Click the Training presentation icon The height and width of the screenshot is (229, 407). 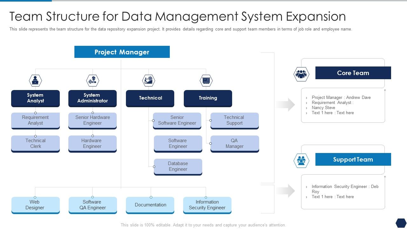click(x=206, y=80)
